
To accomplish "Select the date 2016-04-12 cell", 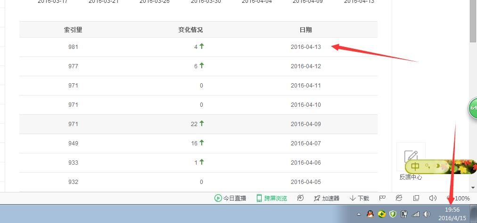I will 306,66.
